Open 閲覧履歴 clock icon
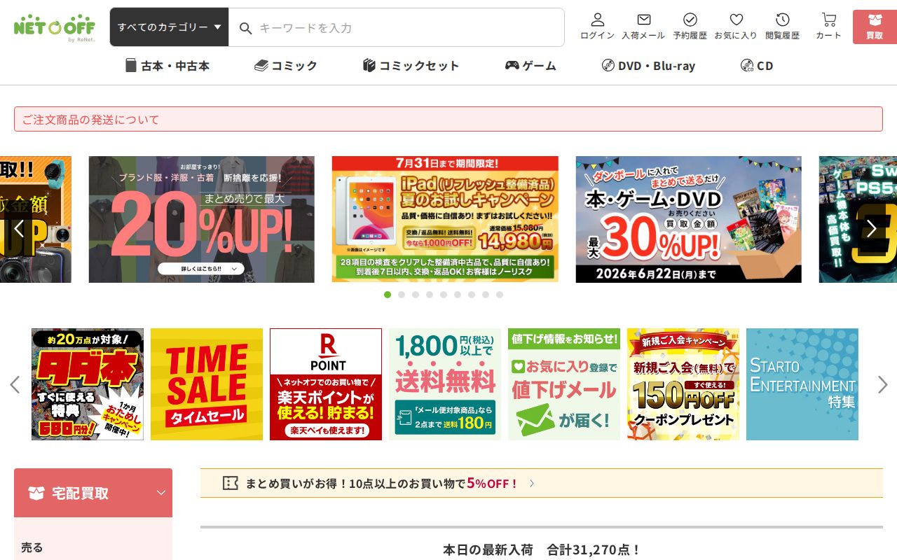Image resolution: width=897 pixels, height=560 pixels. (782, 27)
